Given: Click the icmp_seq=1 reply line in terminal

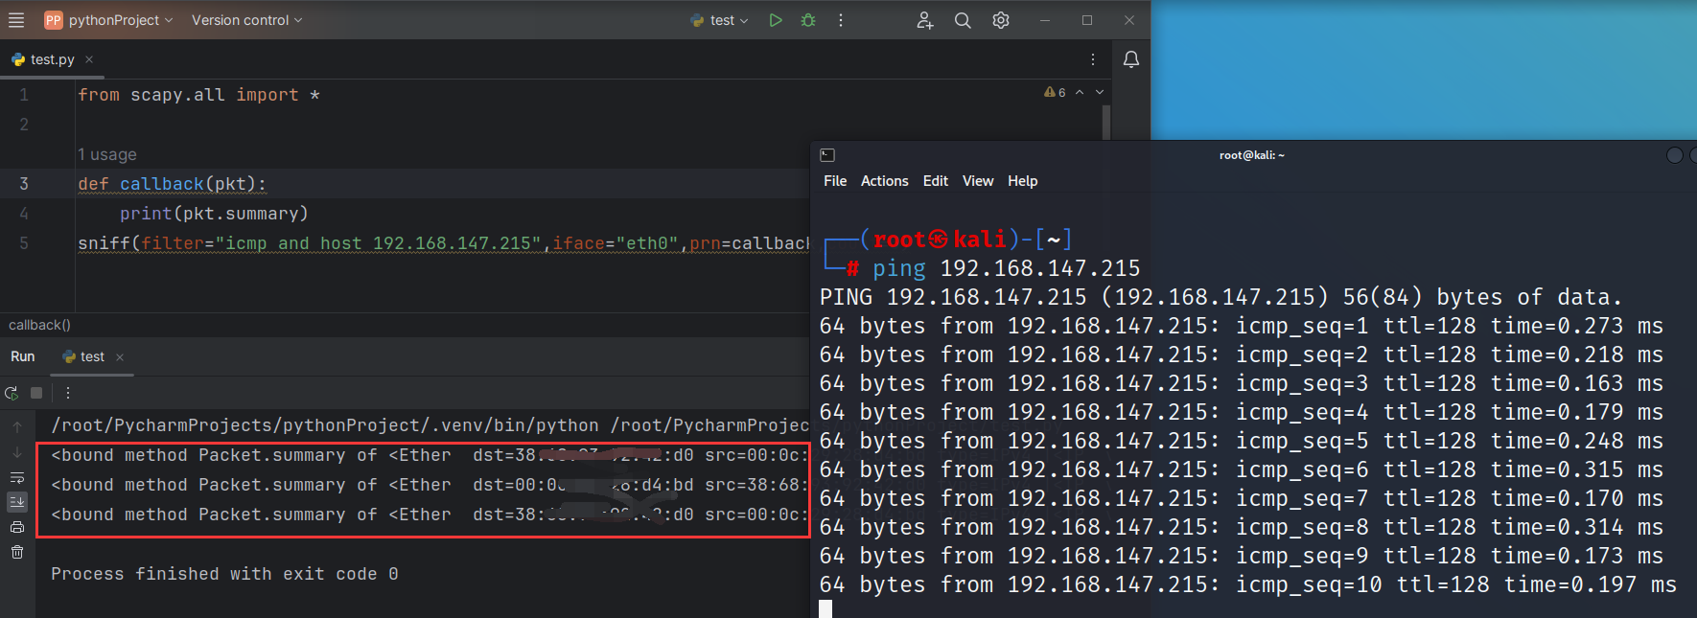Looking at the screenshot, I should (x=1242, y=326).
